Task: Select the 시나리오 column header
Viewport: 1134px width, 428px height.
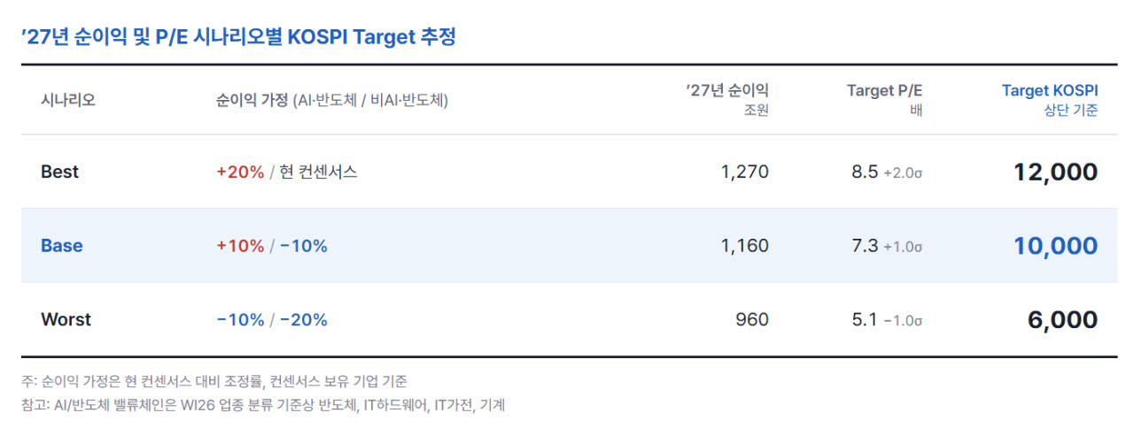Action: [68, 100]
